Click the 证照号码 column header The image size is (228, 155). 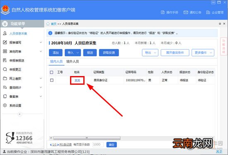[131, 72]
